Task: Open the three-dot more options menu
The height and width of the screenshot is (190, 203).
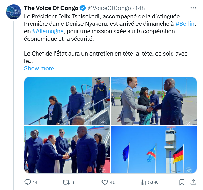Action: click(x=193, y=8)
